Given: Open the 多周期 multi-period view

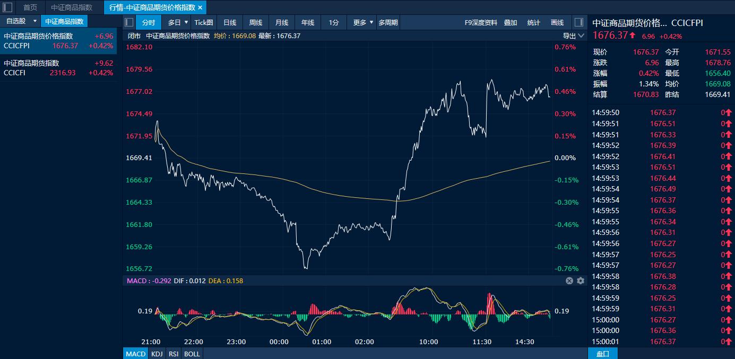Looking at the screenshot, I should coord(388,22).
